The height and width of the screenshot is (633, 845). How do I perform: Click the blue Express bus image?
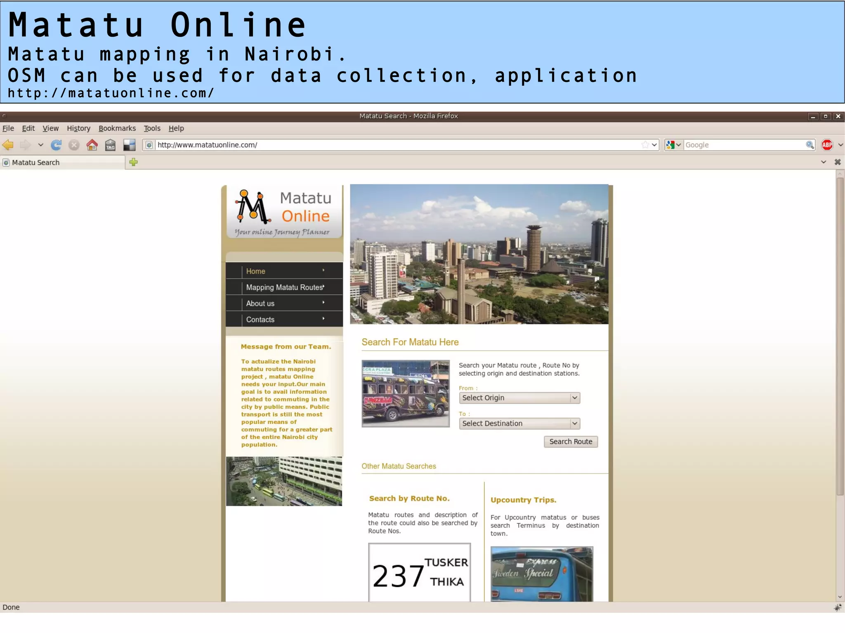coord(542,574)
